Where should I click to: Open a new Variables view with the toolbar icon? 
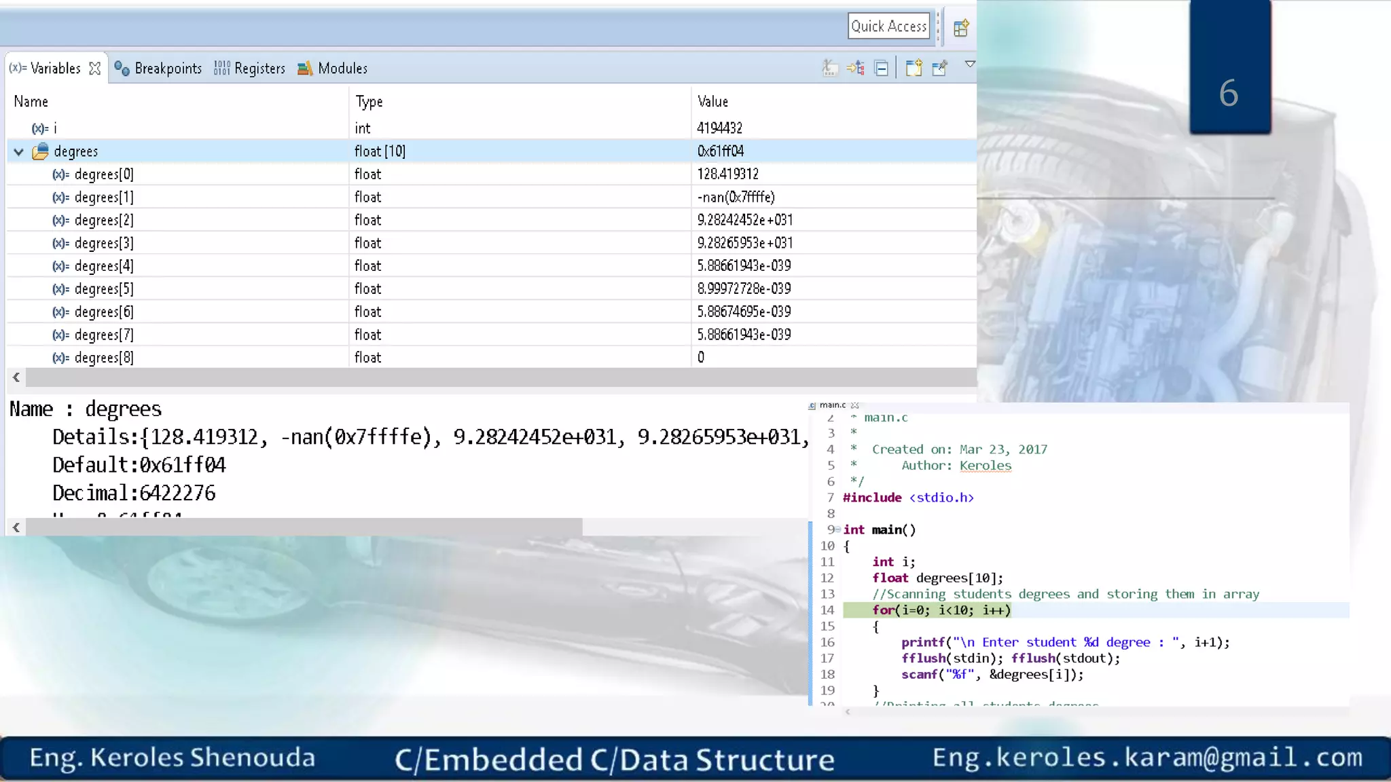point(914,68)
